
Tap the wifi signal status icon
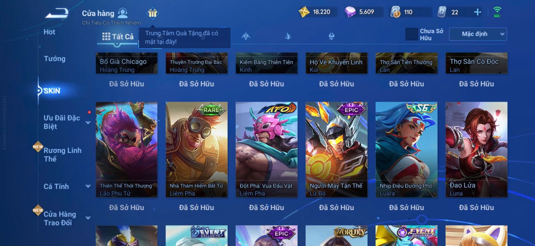click(x=497, y=12)
